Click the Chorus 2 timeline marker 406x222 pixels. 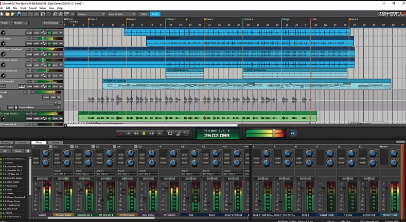(x=248, y=19)
